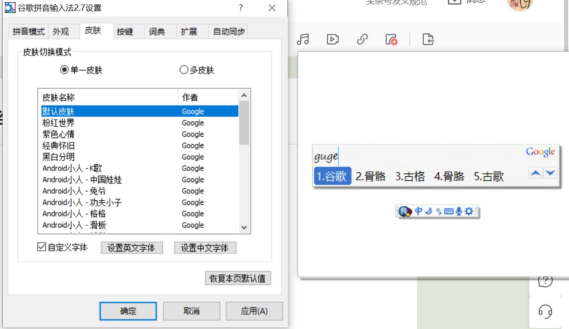Screen dimensions: 569x329
Task: Activate voice input microphone icon
Action: coord(459,211)
